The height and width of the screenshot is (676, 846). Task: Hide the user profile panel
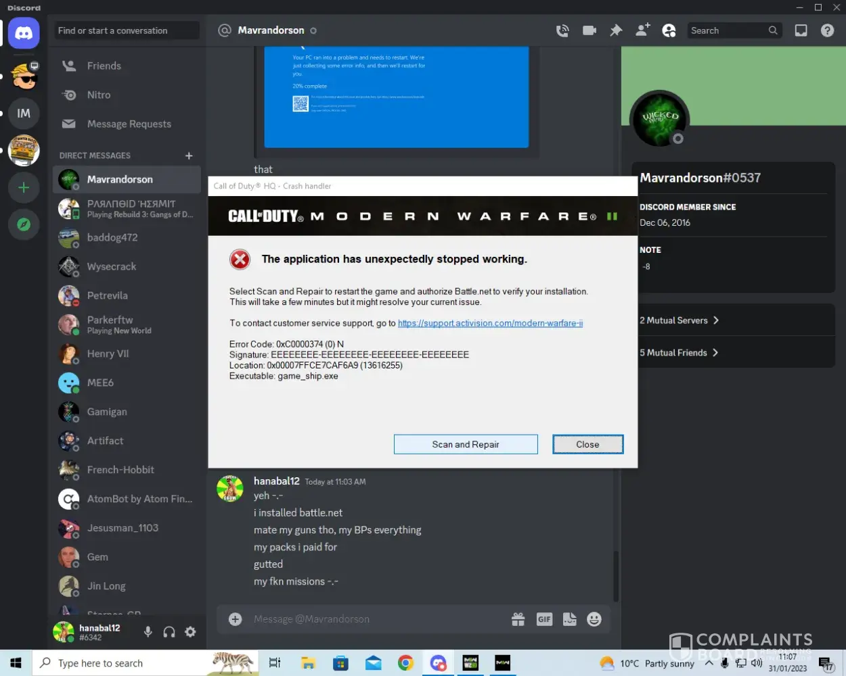669,30
